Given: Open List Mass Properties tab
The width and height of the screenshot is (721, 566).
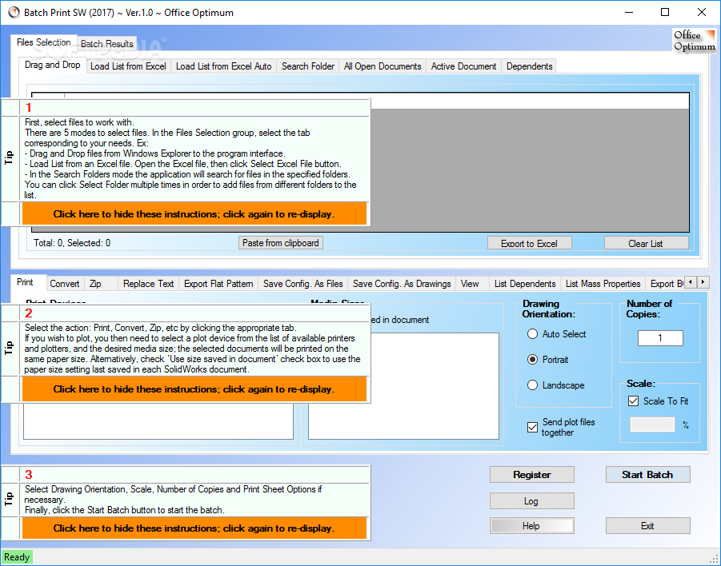Looking at the screenshot, I should (603, 284).
